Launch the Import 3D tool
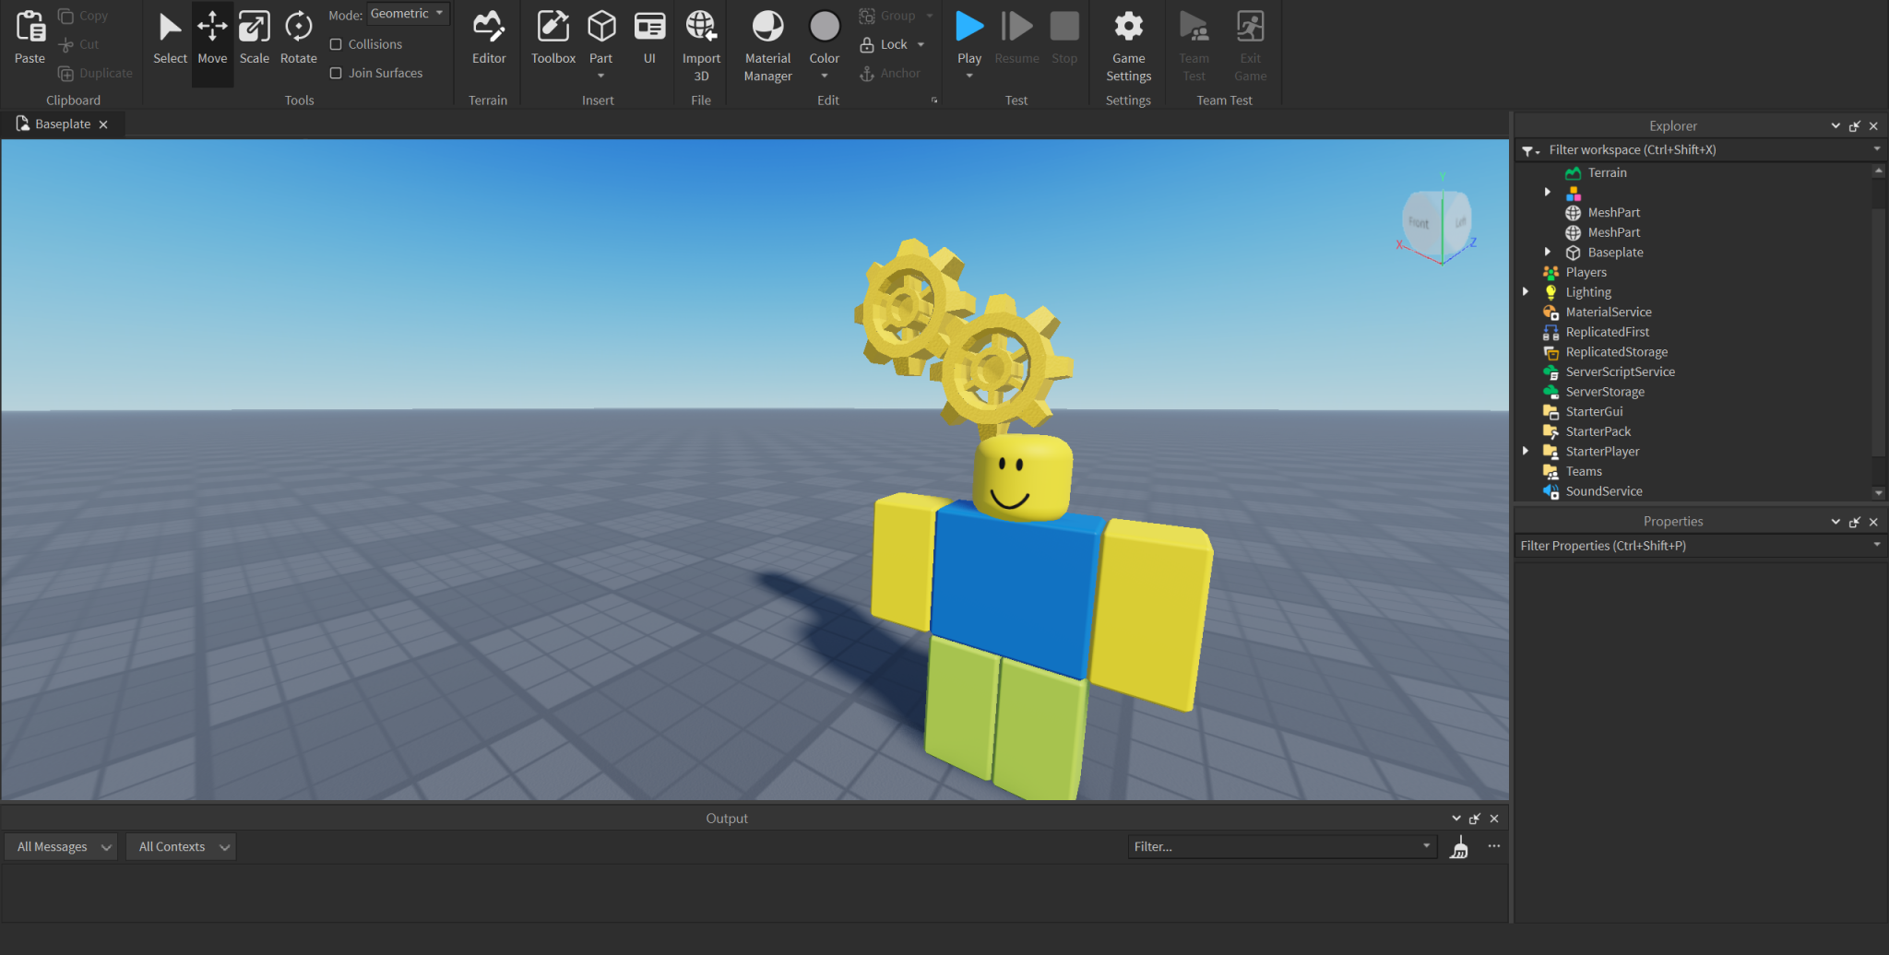1889x955 pixels. 701,43
